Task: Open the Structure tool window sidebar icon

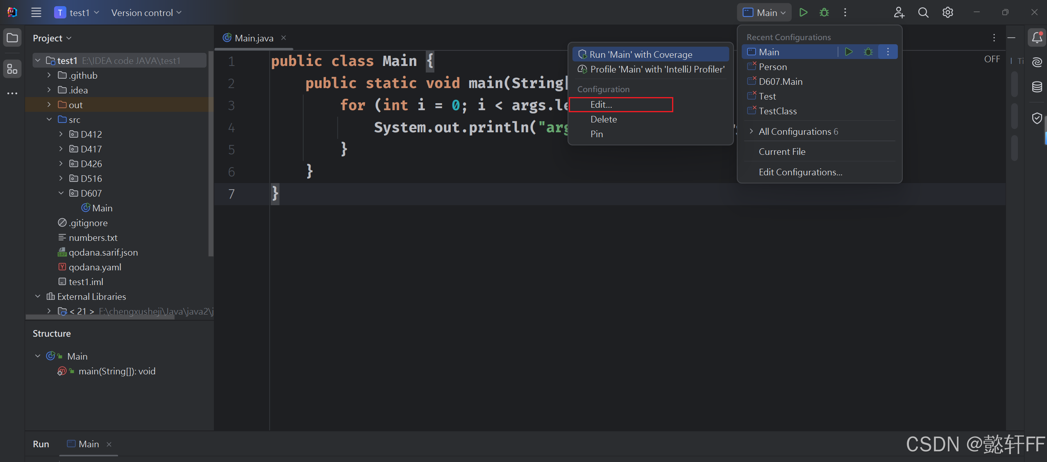Action: (x=12, y=69)
